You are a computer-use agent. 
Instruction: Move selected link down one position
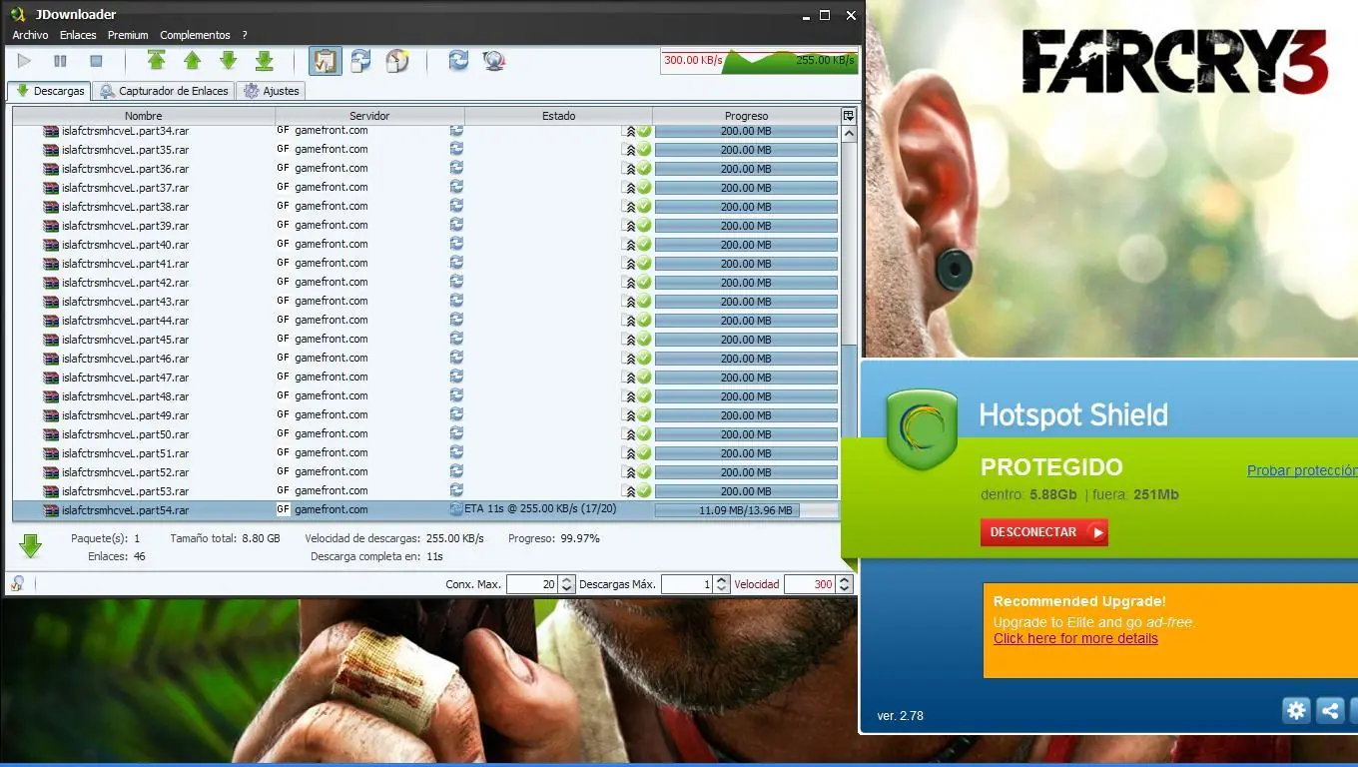pyautogui.click(x=229, y=61)
